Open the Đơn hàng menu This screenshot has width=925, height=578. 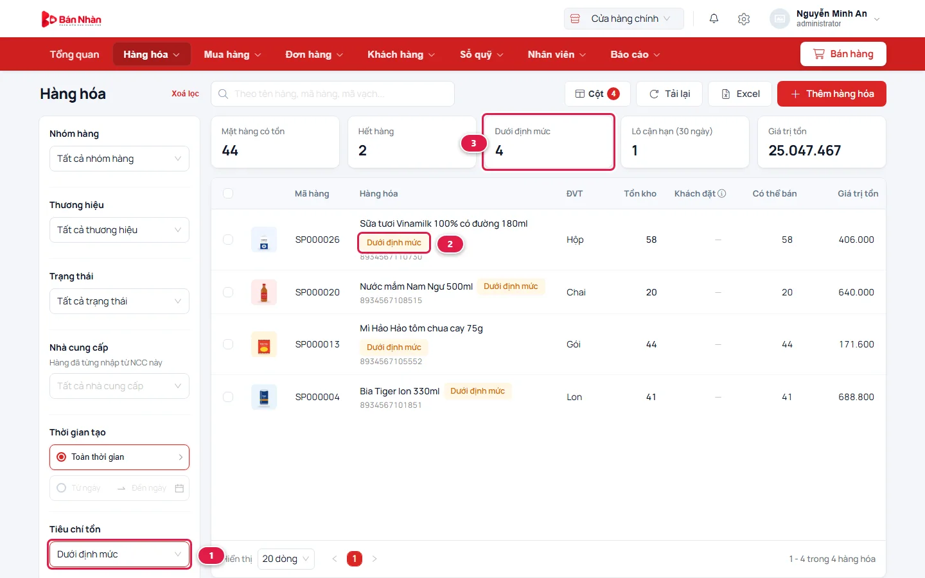314,55
